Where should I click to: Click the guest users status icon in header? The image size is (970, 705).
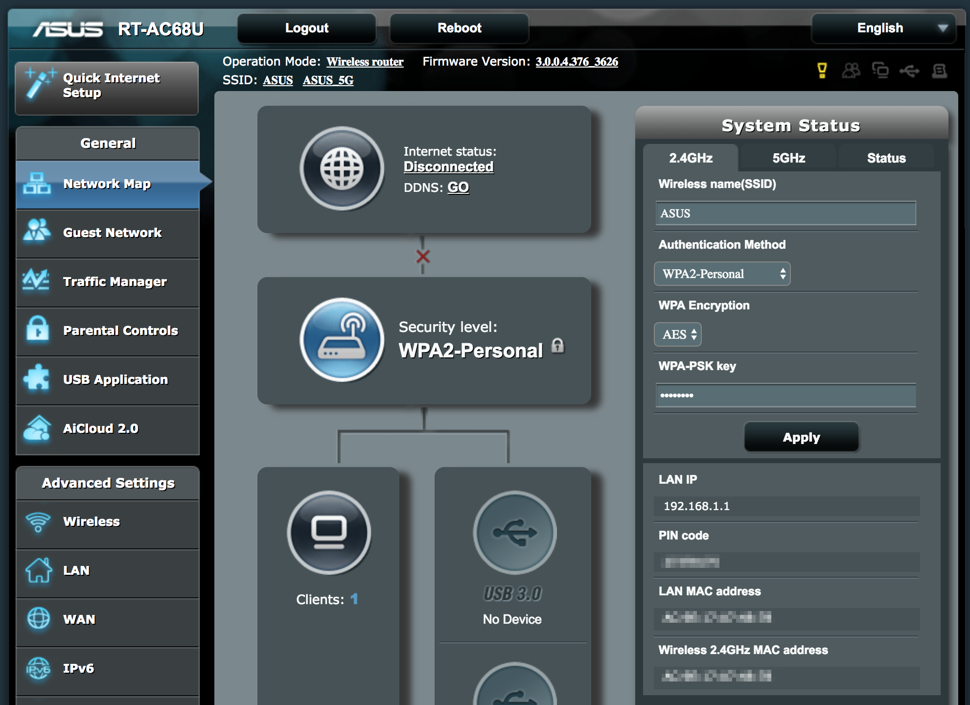[x=851, y=70]
